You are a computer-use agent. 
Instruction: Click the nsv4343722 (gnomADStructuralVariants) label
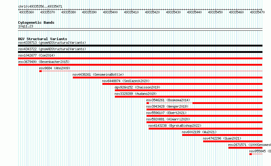(x=52, y=49)
